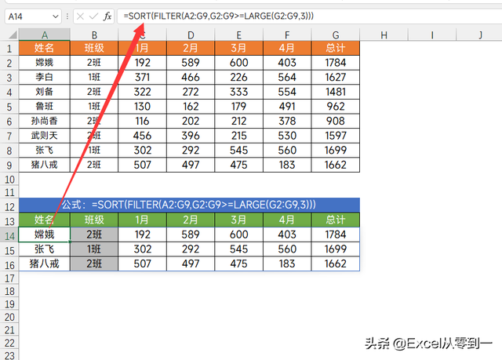502x360 pixels.
Task: Select column F header
Action: click(x=287, y=35)
